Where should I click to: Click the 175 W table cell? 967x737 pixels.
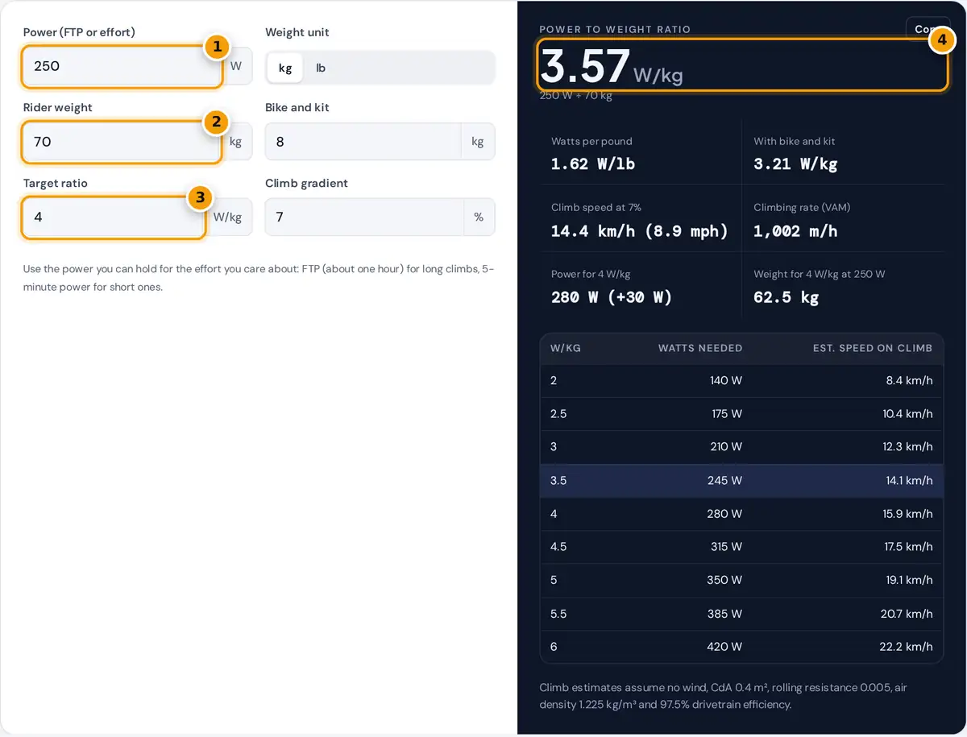727,413
